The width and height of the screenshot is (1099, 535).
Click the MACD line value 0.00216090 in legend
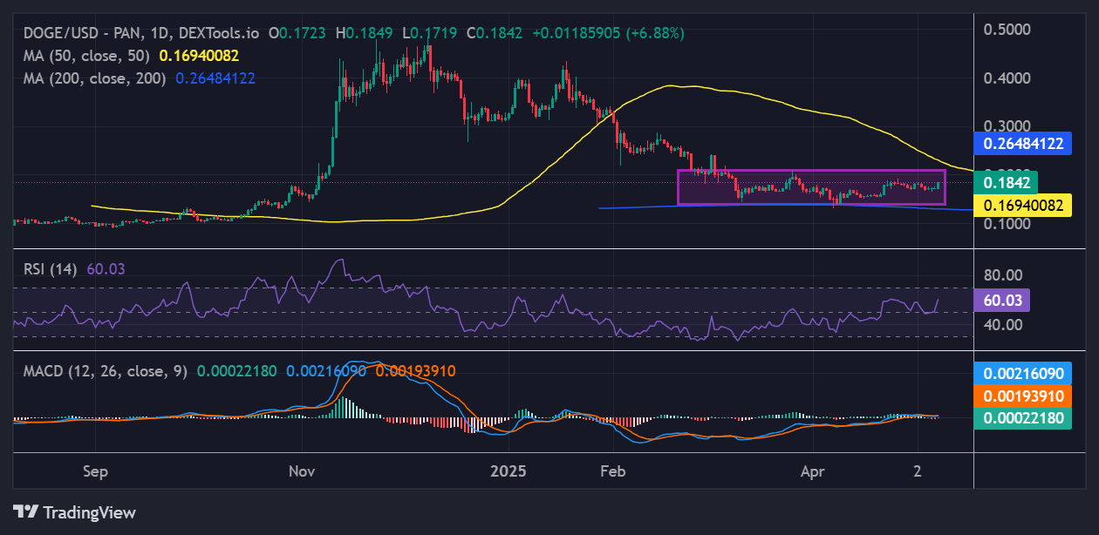326,371
